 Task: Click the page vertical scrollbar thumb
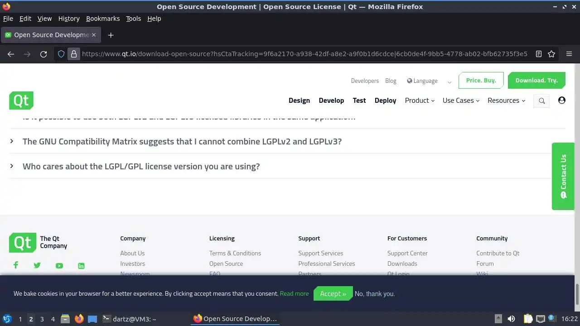click(577, 294)
